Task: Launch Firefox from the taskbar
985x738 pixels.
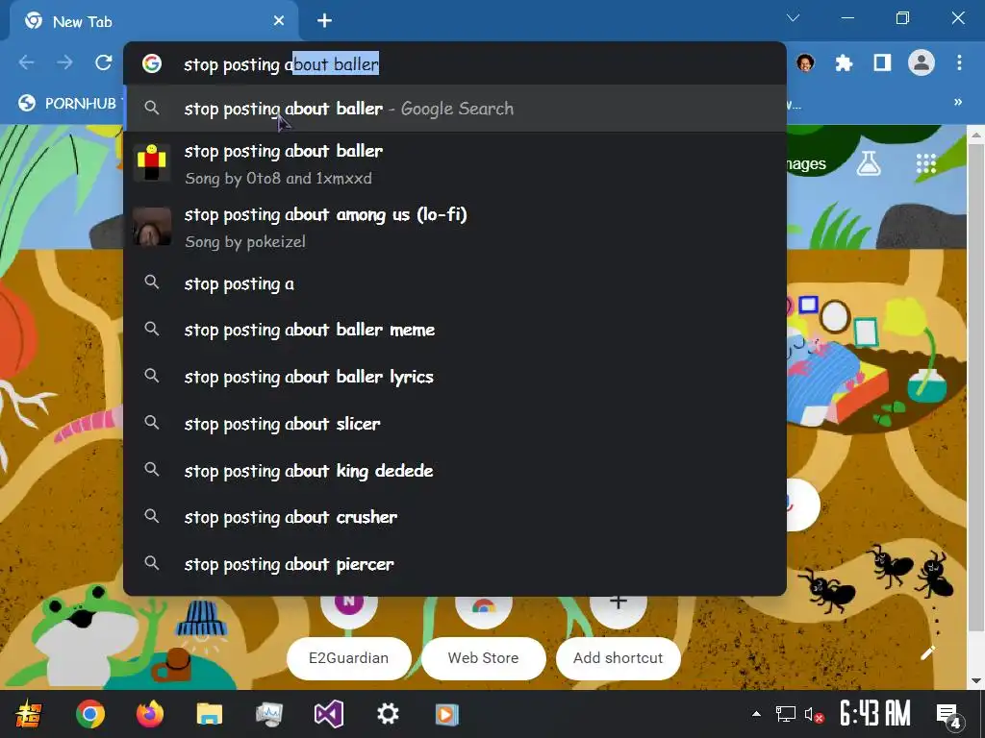Action: [x=149, y=714]
